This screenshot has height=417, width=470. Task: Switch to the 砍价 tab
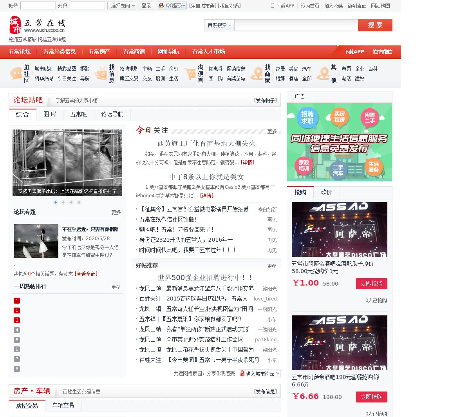(x=326, y=192)
